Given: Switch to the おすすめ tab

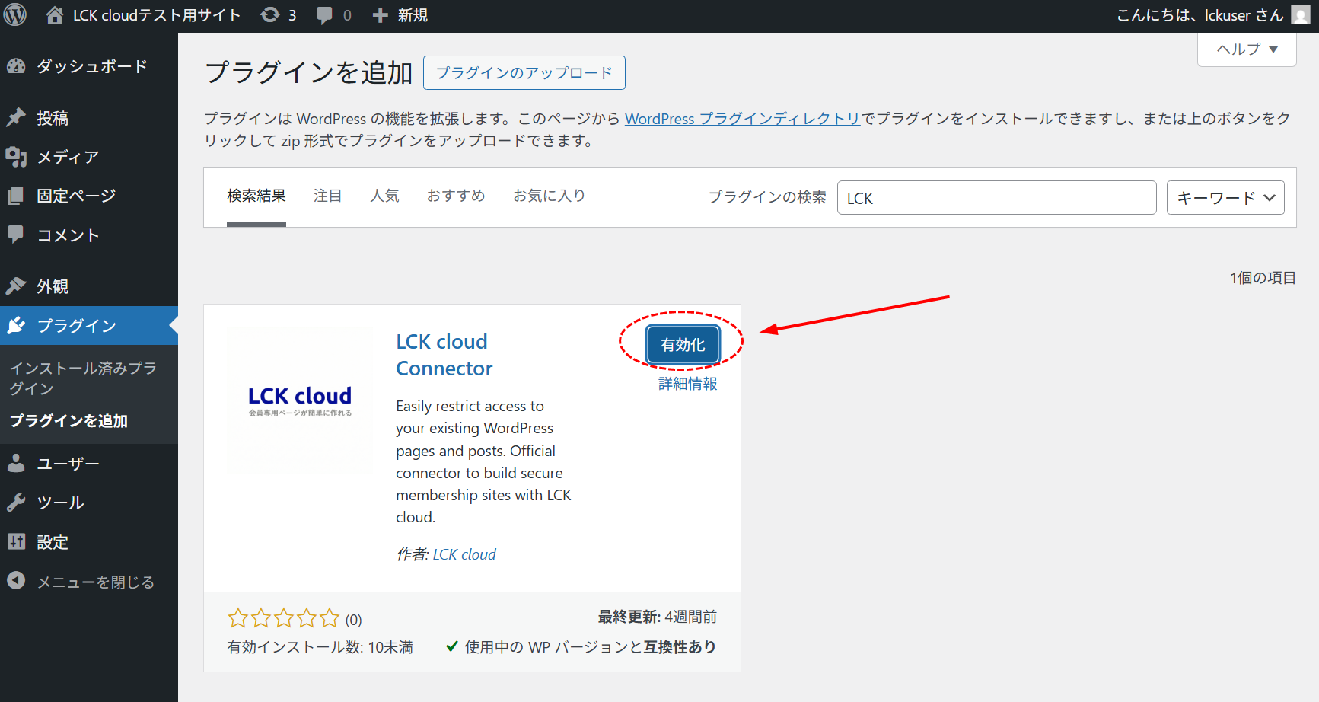Looking at the screenshot, I should (x=455, y=196).
